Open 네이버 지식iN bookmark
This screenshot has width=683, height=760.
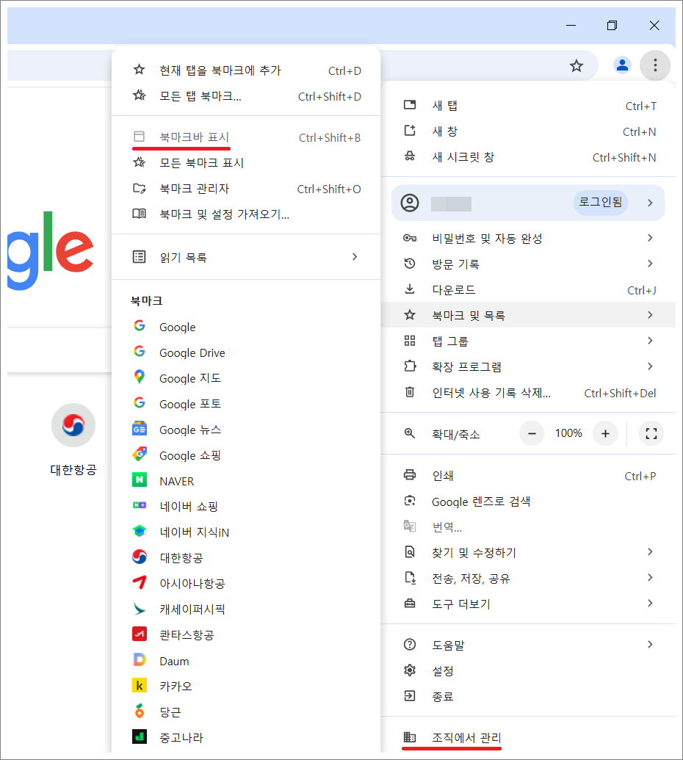tap(246, 532)
